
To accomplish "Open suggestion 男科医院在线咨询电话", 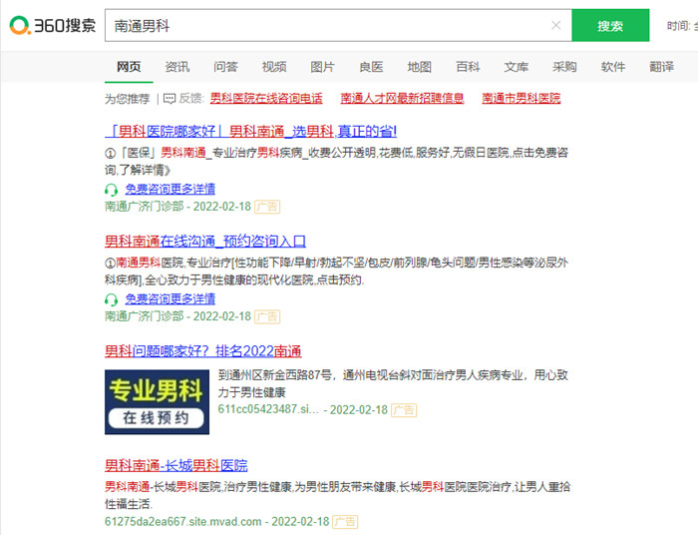I will click(266, 98).
